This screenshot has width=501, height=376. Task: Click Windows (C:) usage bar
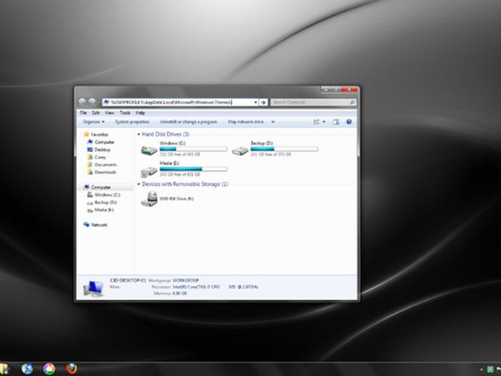click(193, 149)
